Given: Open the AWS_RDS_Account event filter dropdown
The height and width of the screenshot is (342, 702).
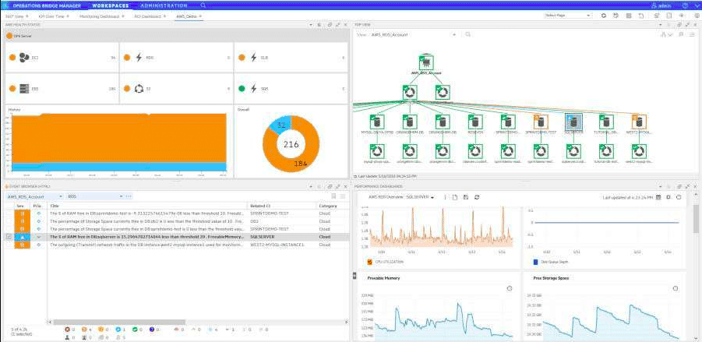Looking at the screenshot, I should point(34,196).
